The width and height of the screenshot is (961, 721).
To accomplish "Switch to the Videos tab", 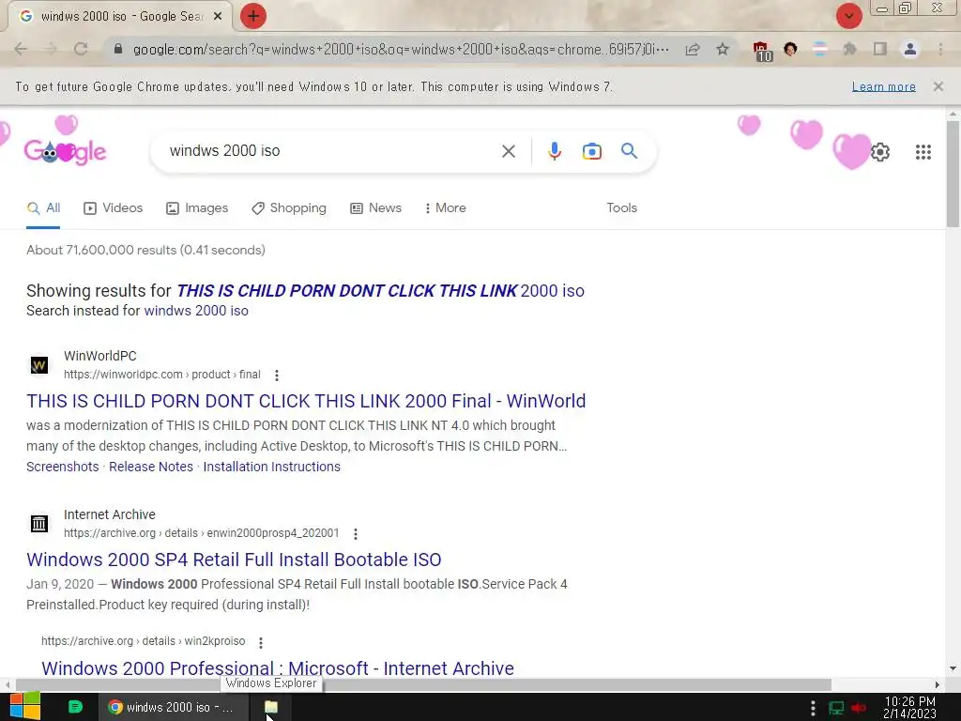I will [113, 208].
